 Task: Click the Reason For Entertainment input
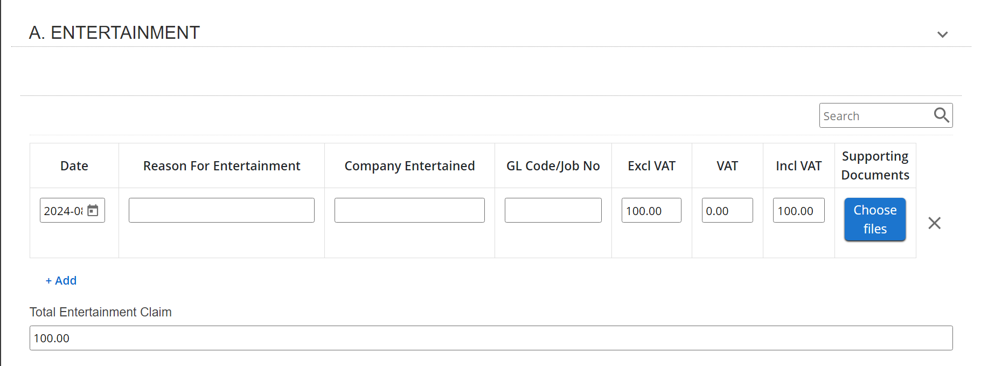pos(221,210)
